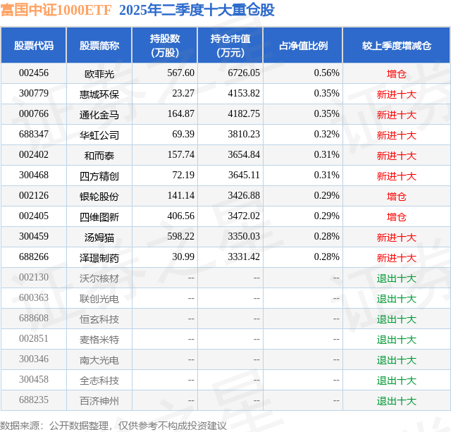Select the 四方精创 stock name

99,176
